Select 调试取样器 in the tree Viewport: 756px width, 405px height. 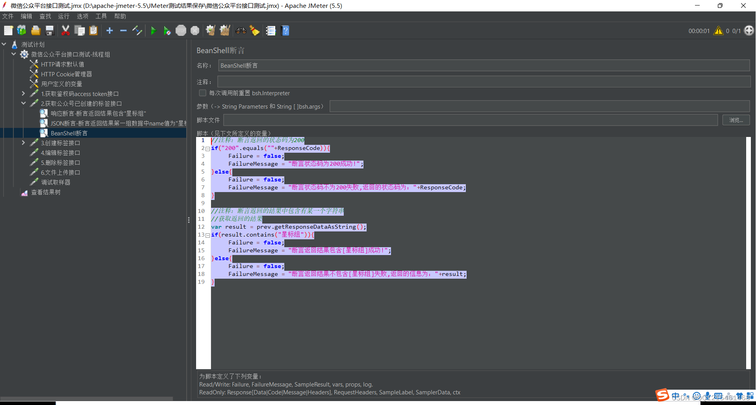(x=56, y=182)
